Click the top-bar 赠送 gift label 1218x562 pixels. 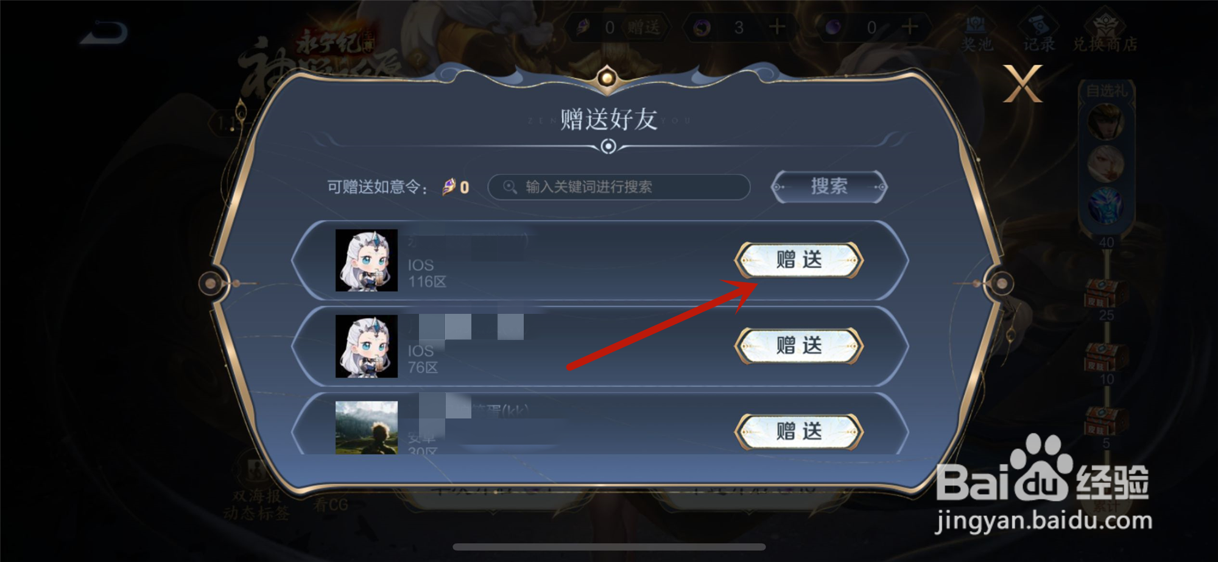point(644,27)
